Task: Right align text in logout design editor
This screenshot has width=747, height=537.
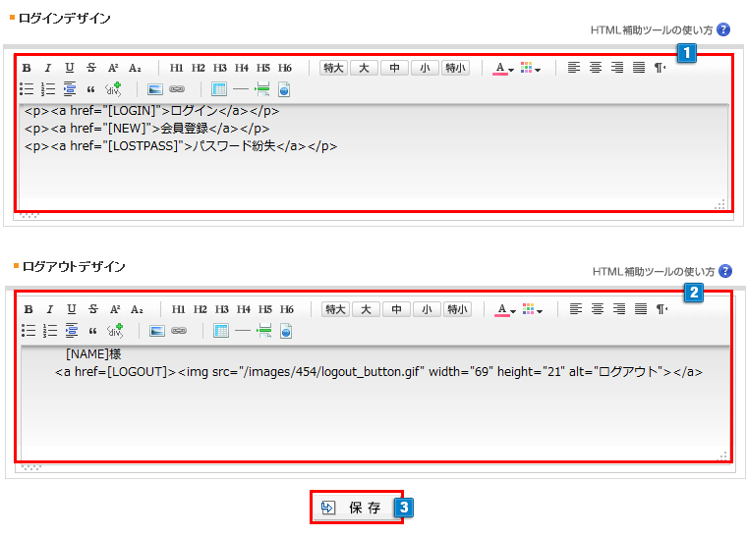Action: coord(619,309)
